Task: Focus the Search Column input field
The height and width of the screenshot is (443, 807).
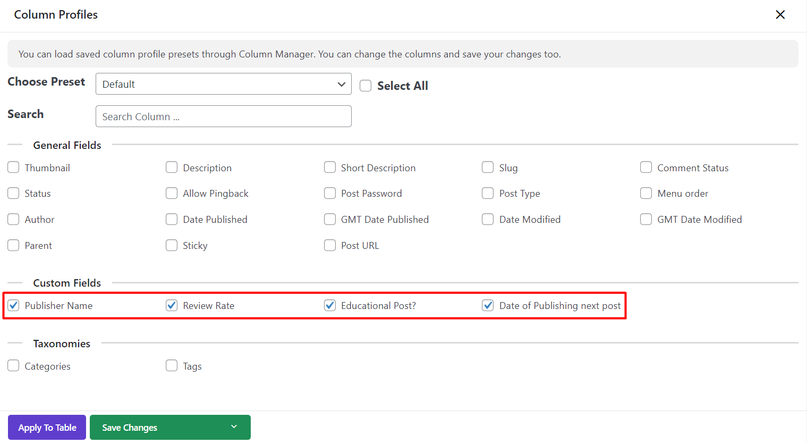Action: pyautogui.click(x=223, y=116)
